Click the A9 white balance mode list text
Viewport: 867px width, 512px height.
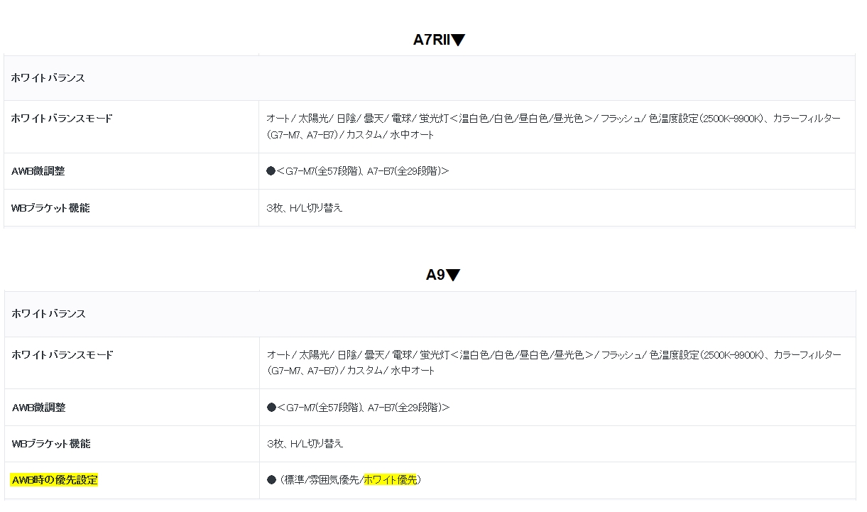pyautogui.click(x=555, y=362)
